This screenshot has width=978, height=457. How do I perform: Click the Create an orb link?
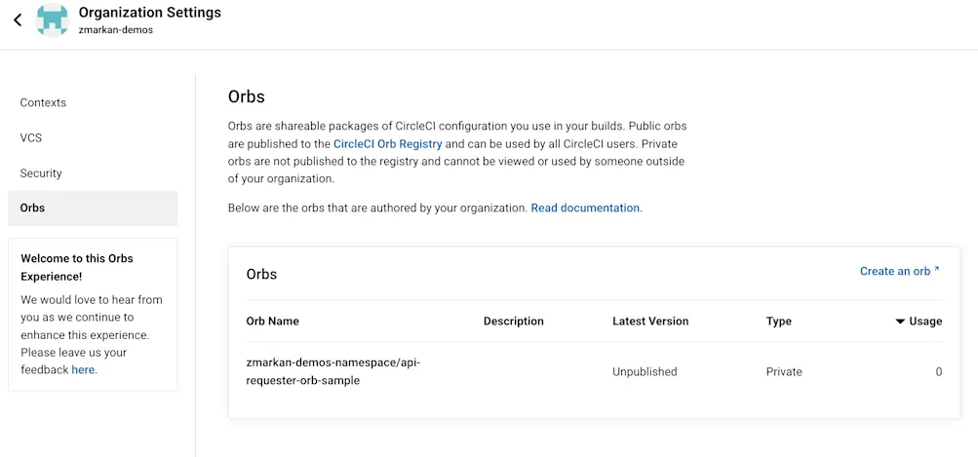tap(895, 271)
